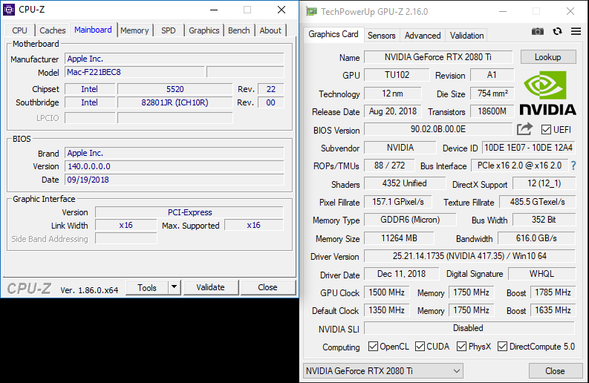The width and height of the screenshot is (589, 383).
Task: Toggle the PhysX checkbox
Action: point(462,346)
